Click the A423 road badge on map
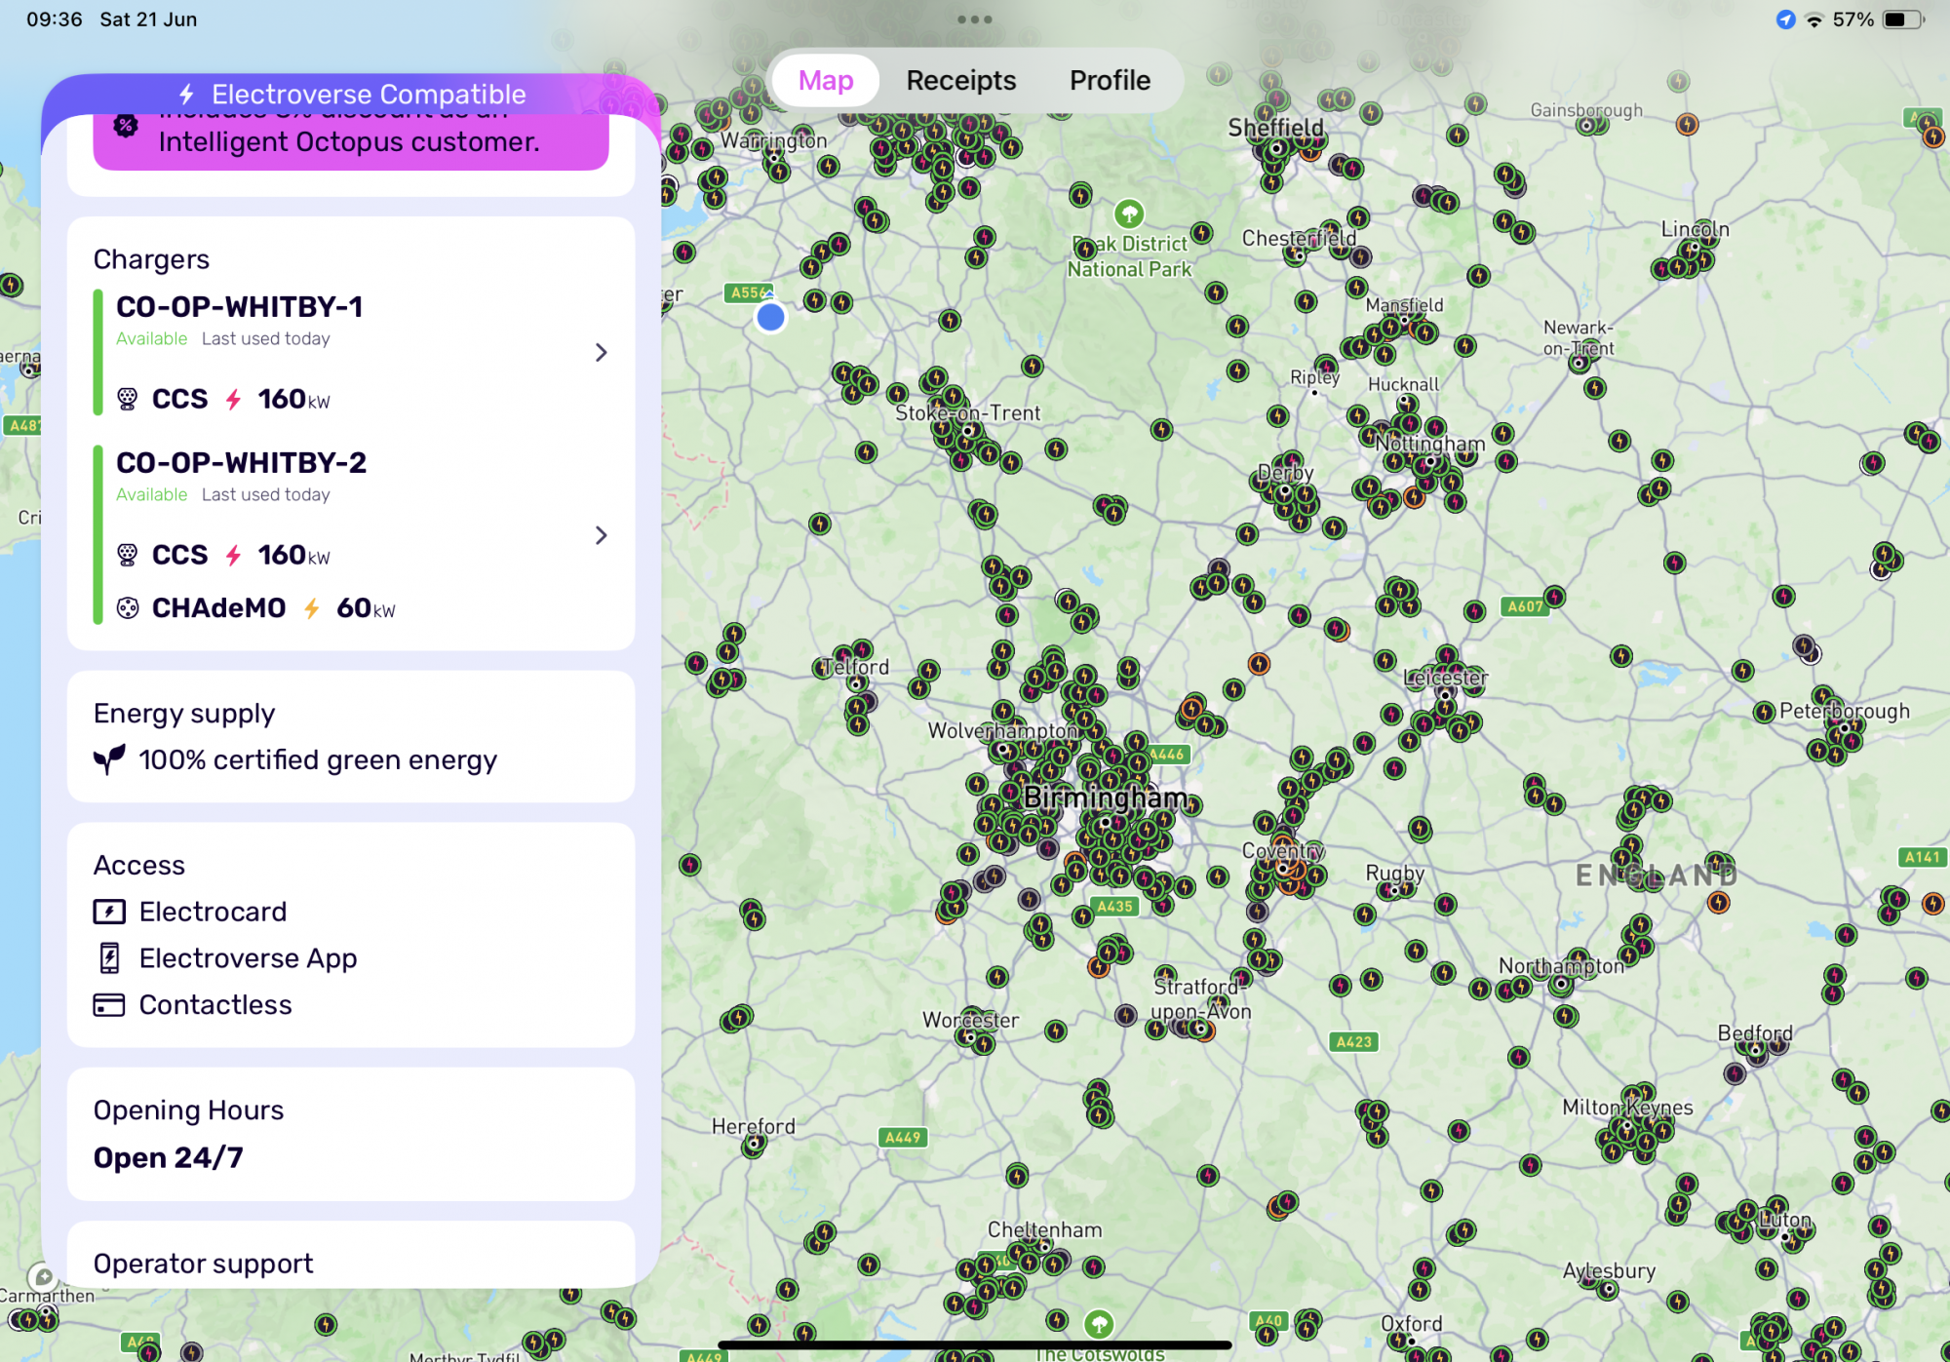1950x1362 pixels. [1353, 1041]
